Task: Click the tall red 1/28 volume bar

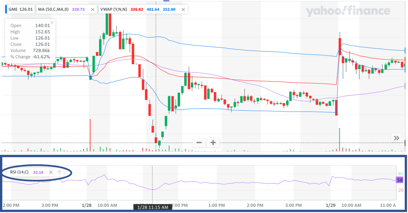Action: click(90, 135)
